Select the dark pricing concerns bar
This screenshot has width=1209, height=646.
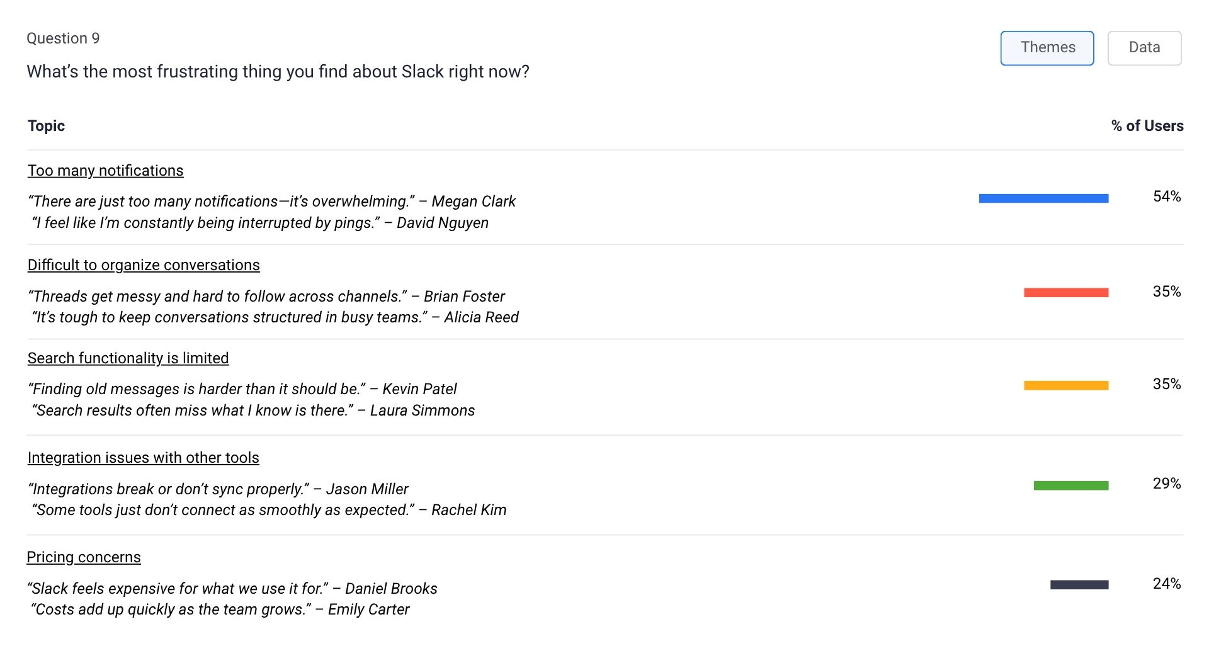pos(1079,585)
